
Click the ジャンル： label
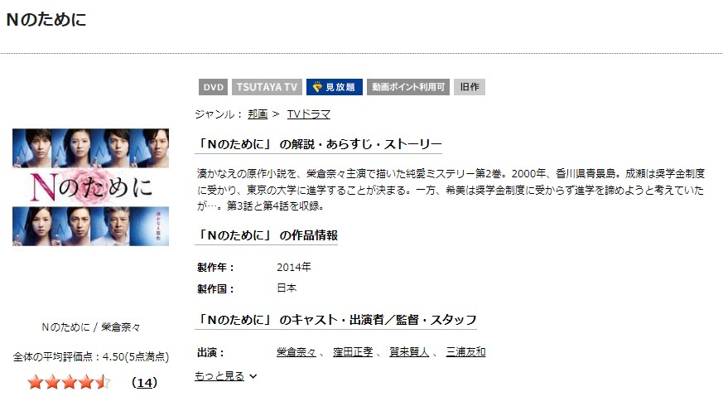point(219,114)
